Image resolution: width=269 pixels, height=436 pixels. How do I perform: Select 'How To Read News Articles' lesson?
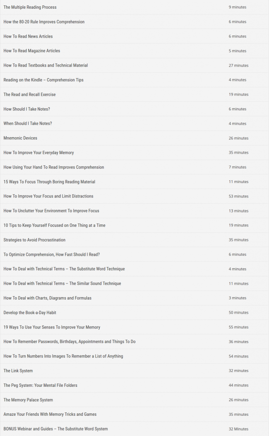[x=28, y=36]
